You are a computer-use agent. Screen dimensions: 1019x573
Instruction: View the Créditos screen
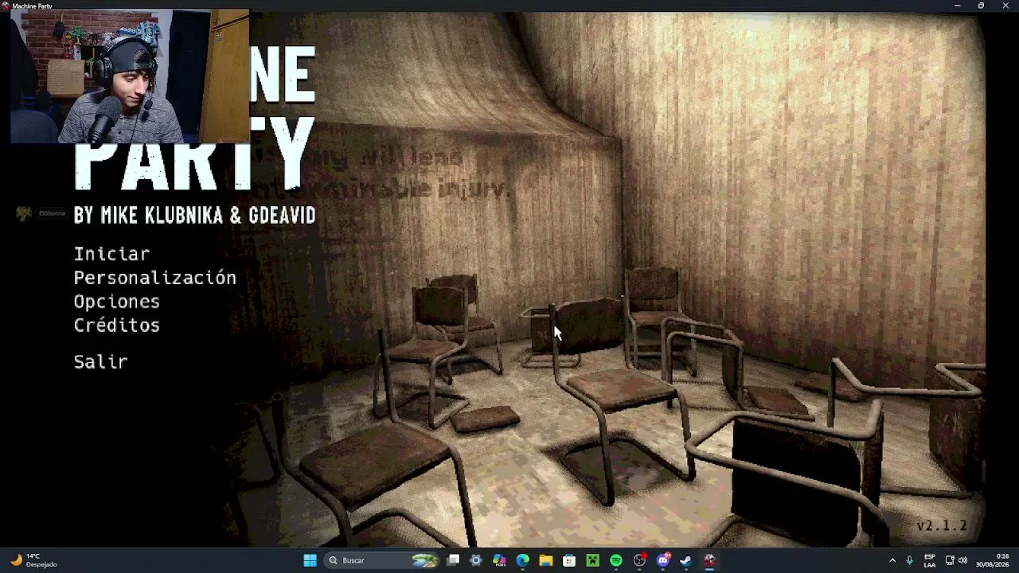(116, 325)
